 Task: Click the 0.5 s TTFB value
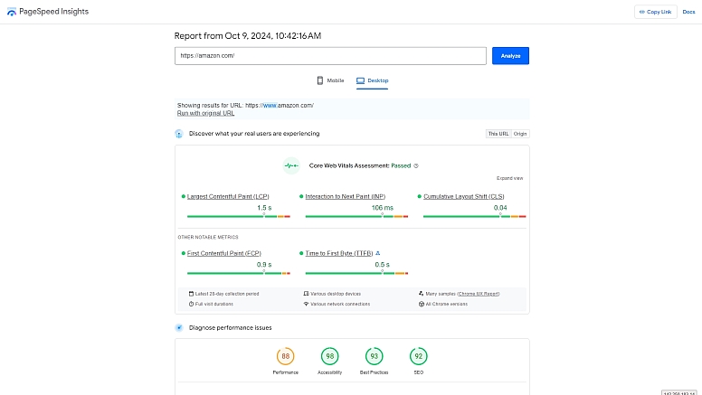383,265
